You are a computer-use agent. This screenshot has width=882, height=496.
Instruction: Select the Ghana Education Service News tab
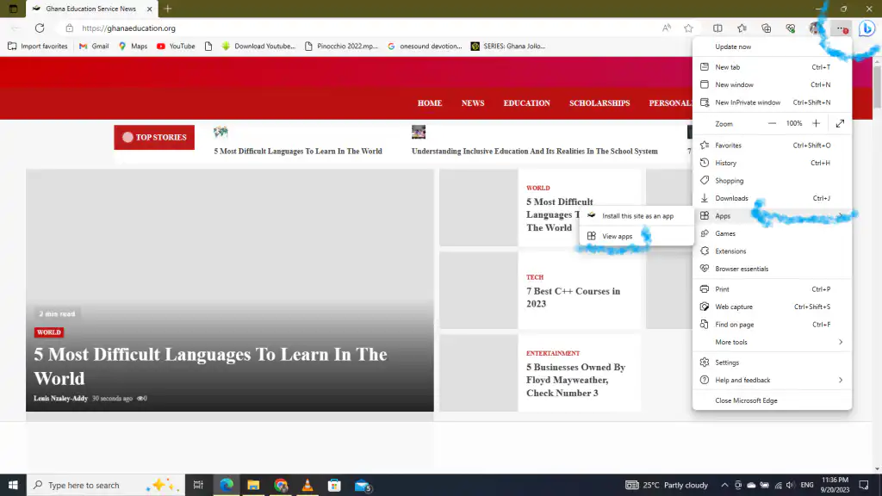click(90, 9)
